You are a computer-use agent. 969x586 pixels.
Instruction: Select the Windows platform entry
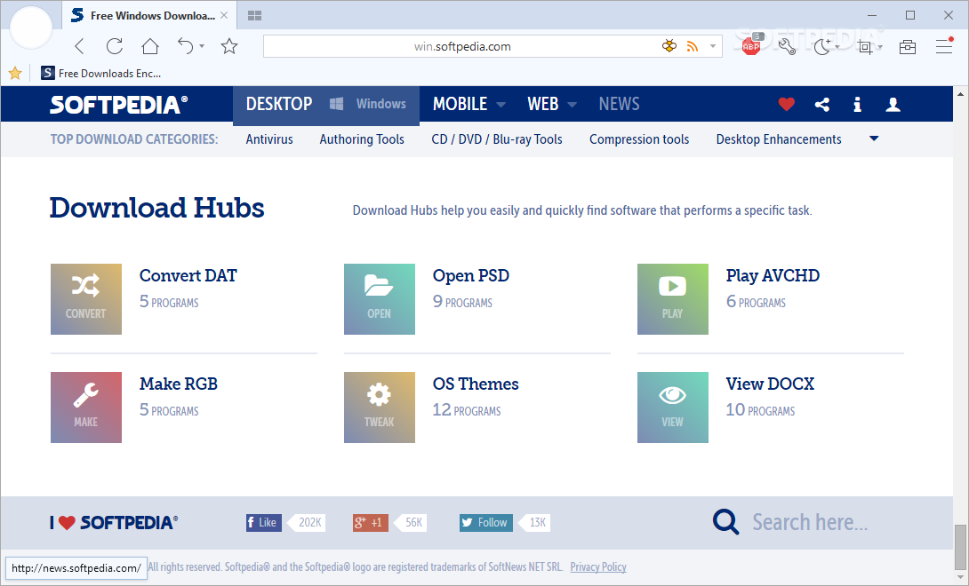click(368, 104)
